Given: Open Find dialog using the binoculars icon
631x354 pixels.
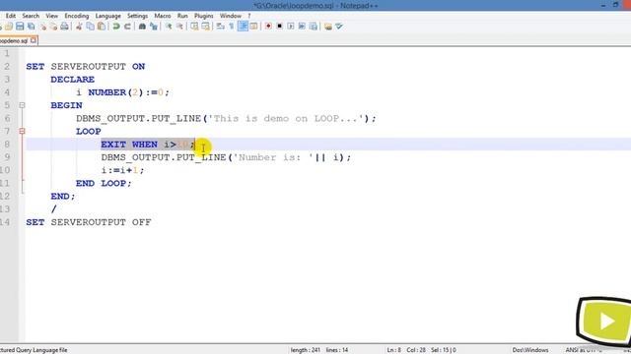Looking at the screenshot, I should click(x=142, y=27).
